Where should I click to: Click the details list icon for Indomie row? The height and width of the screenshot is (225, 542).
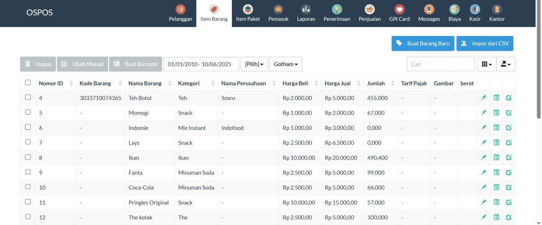(x=496, y=128)
